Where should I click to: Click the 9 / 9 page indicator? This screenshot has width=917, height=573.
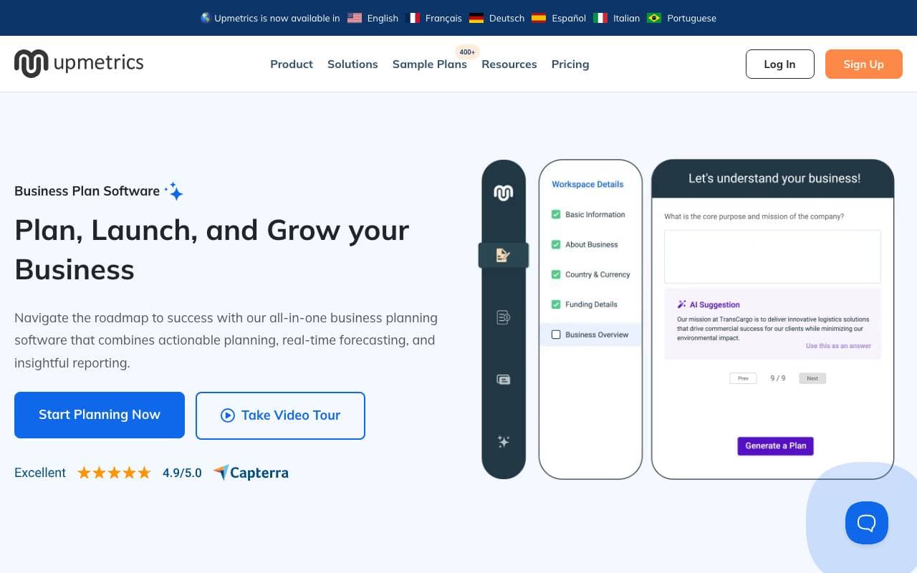(778, 378)
